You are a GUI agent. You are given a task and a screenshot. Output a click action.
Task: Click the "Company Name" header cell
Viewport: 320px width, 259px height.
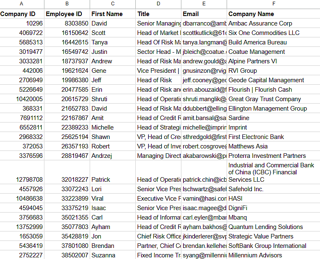(273, 14)
